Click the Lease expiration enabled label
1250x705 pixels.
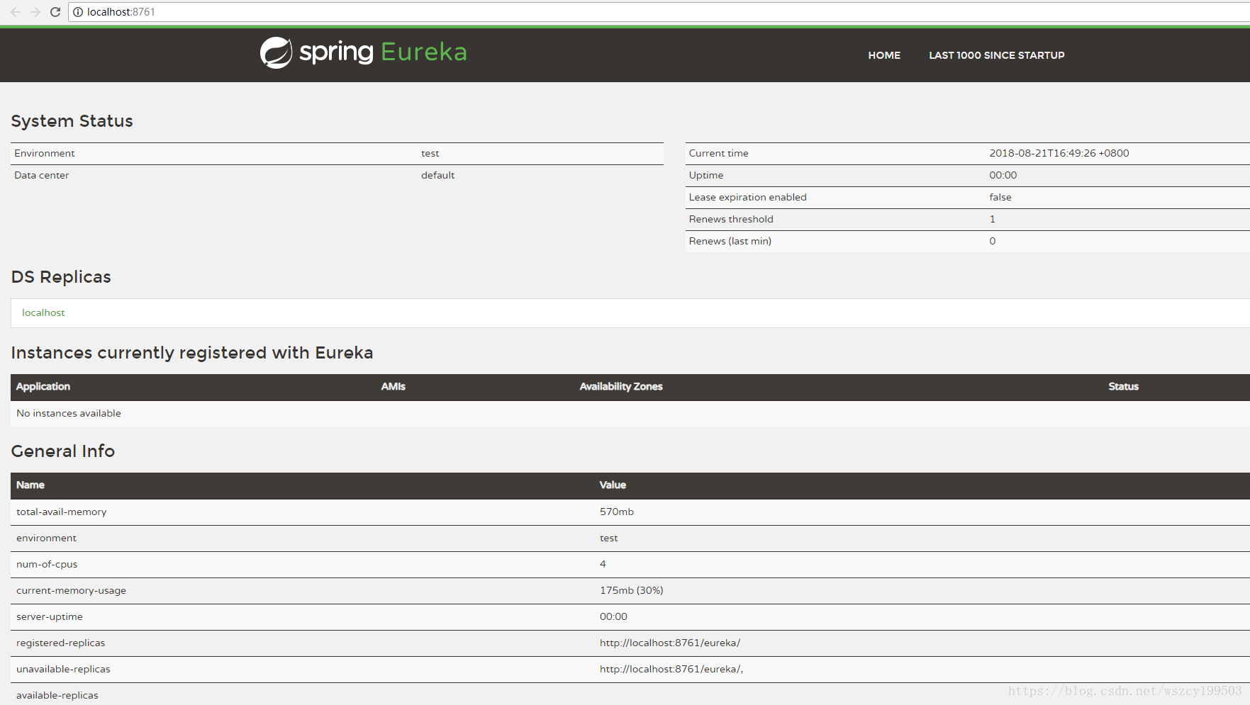pyautogui.click(x=747, y=197)
